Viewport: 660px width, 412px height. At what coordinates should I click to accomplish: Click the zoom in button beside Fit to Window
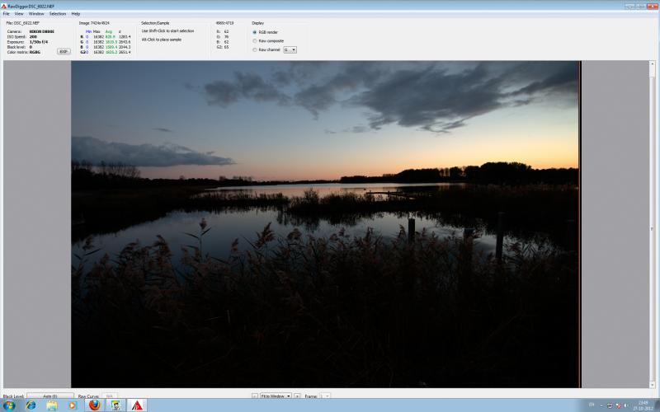[x=297, y=396]
